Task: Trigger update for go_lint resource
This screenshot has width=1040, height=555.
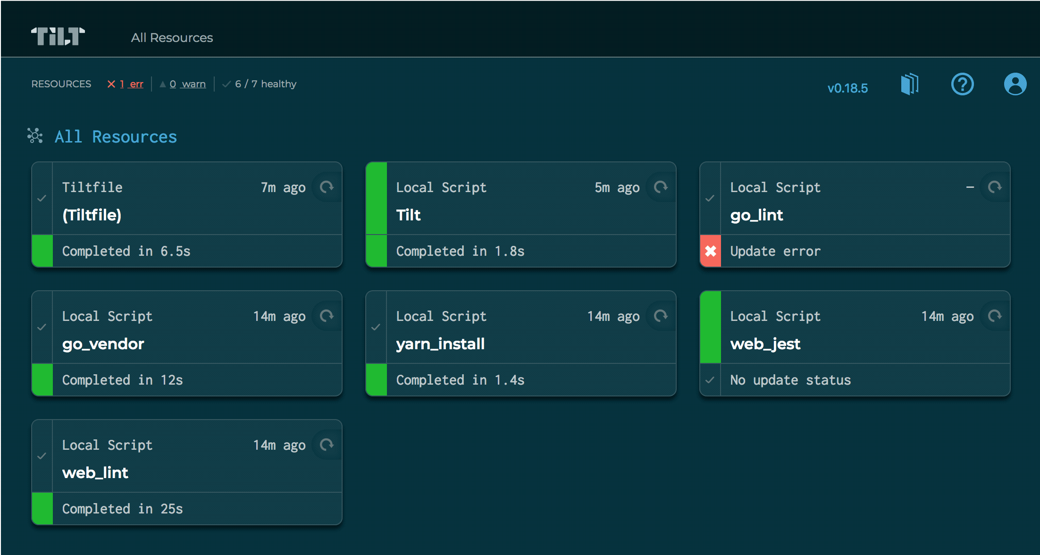Action: click(x=995, y=187)
